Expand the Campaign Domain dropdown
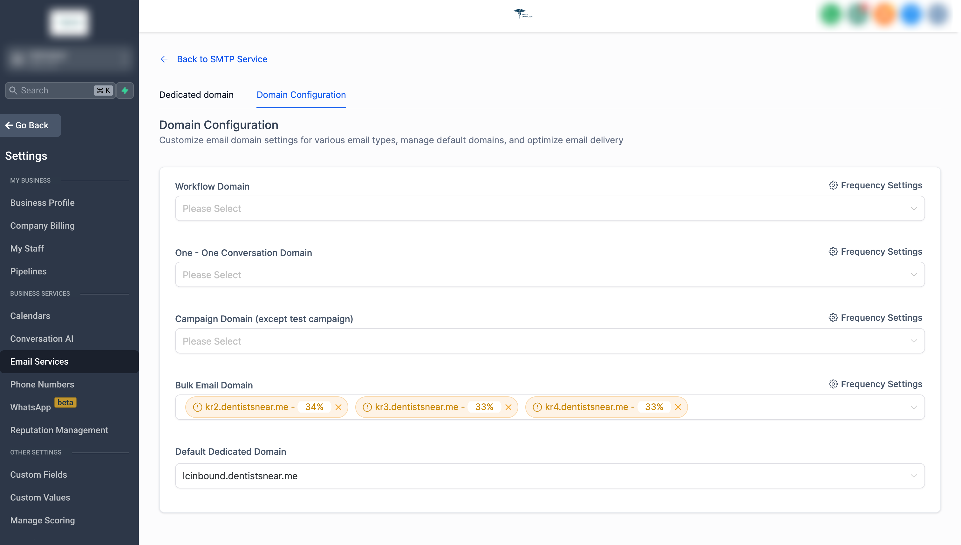This screenshot has width=961, height=545. 549,341
